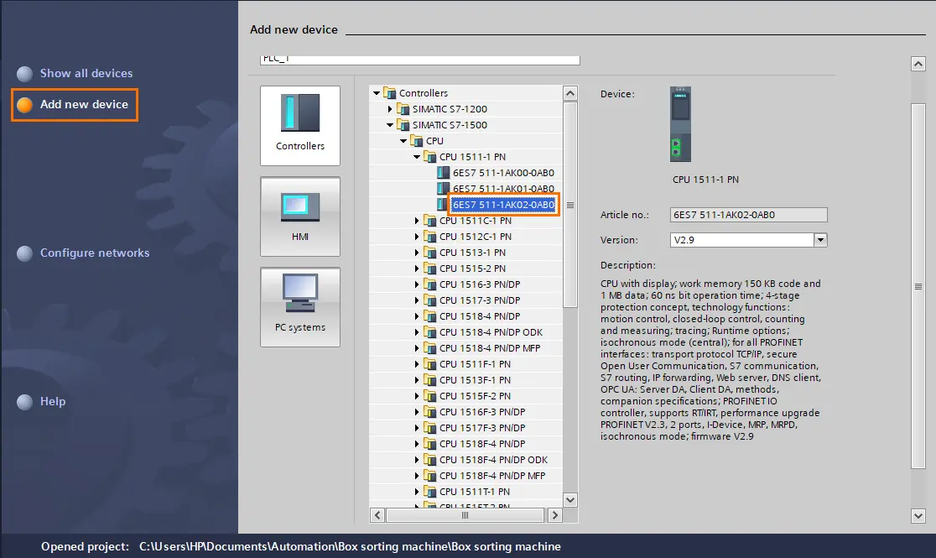Select article 6ES7 511-1AK01-0AB0 in the tree
936x558 pixels.
[503, 189]
